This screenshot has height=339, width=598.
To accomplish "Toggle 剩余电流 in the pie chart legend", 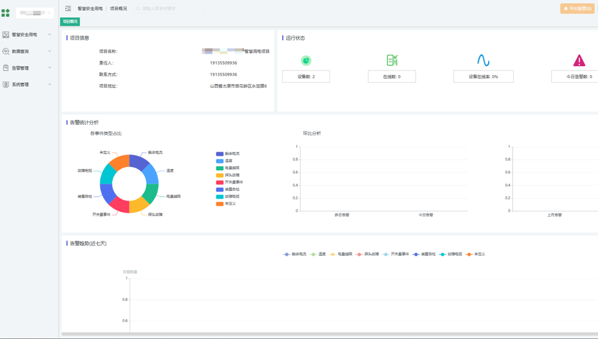I will coord(228,154).
